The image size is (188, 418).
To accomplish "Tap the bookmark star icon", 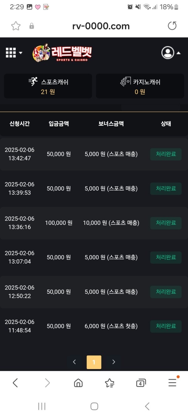I will click(x=14, y=26).
